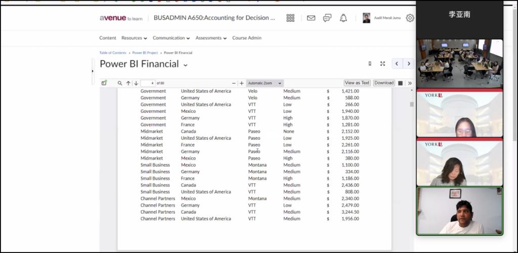Viewport: 518px width, 253px height.
Task: Expand the Automatic Zoom dropdown
Action: click(265, 83)
